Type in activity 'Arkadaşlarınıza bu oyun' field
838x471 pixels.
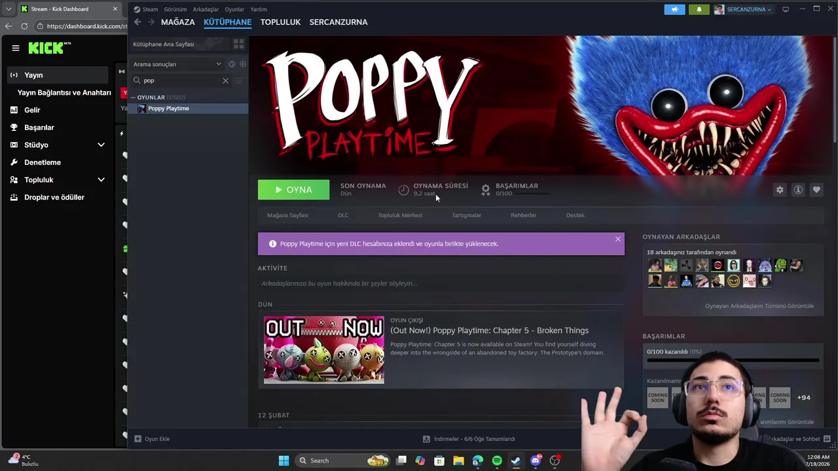click(x=441, y=283)
